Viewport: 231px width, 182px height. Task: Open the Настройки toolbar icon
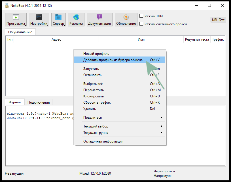point(39,19)
